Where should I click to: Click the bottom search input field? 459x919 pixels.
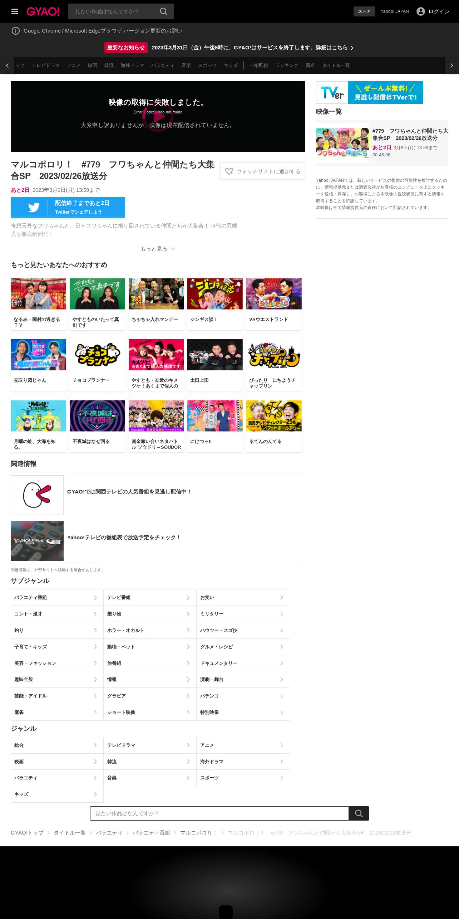pyautogui.click(x=219, y=813)
